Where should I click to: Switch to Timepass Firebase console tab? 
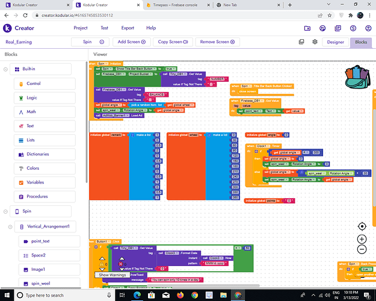pyautogui.click(x=179, y=5)
